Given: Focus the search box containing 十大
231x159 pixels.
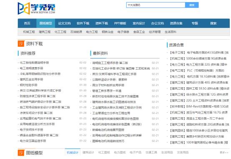Looking at the screenshot, I should click(156, 5).
